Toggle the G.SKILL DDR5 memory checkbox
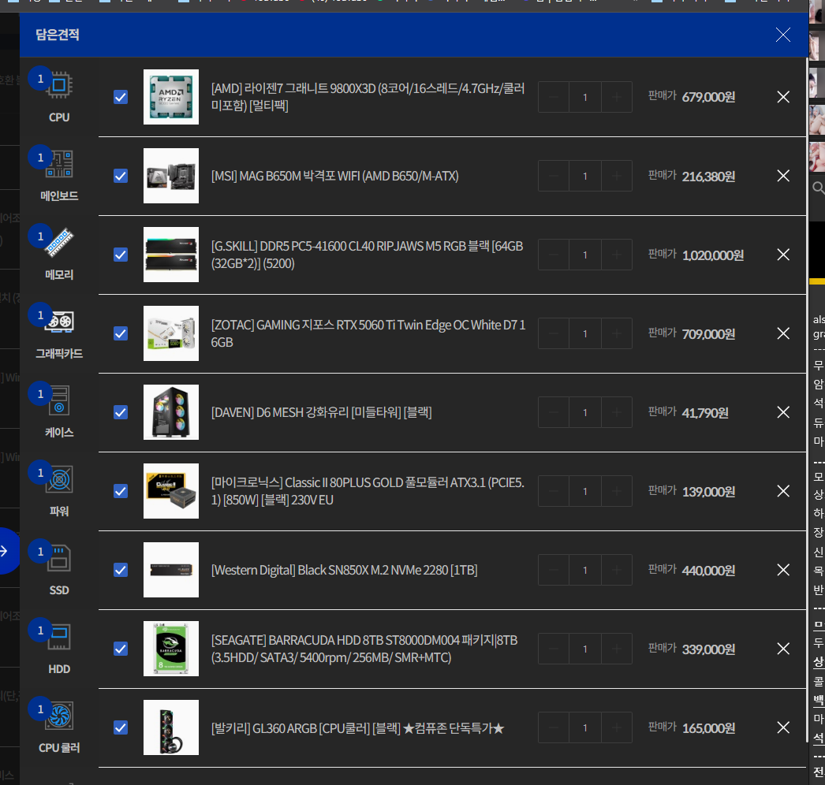 pyautogui.click(x=121, y=255)
